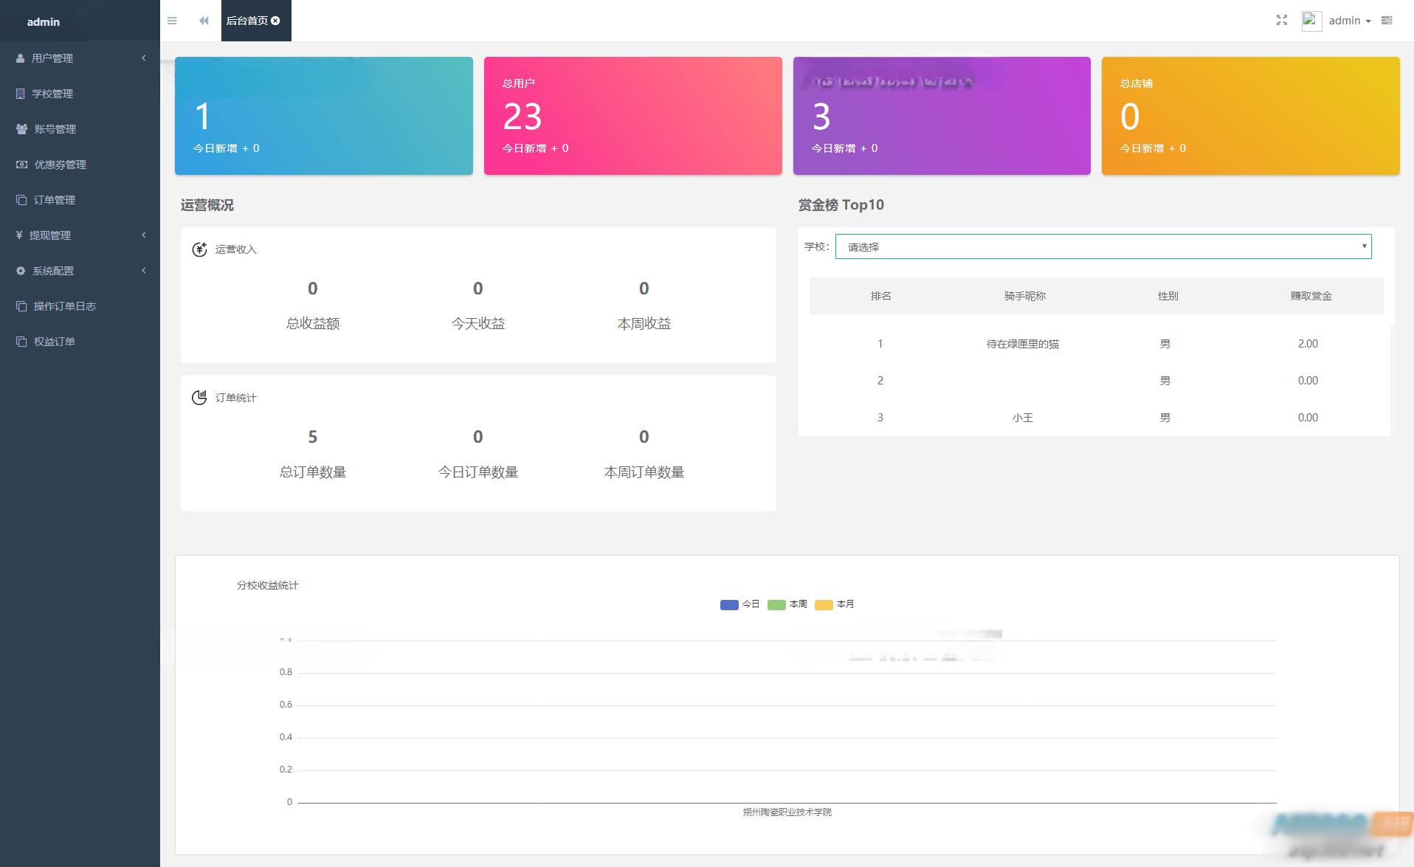Toggle fullscreen mode icon
The image size is (1414, 867).
[1282, 21]
